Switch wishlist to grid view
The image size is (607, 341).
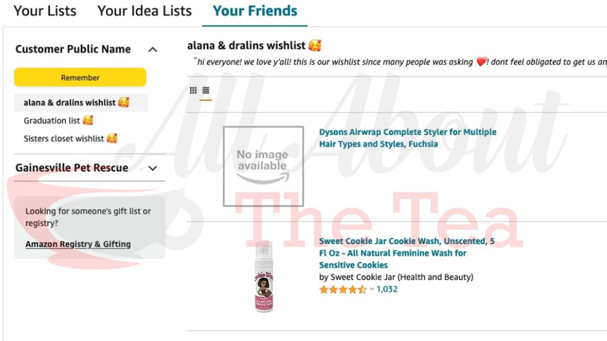(193, 90)
